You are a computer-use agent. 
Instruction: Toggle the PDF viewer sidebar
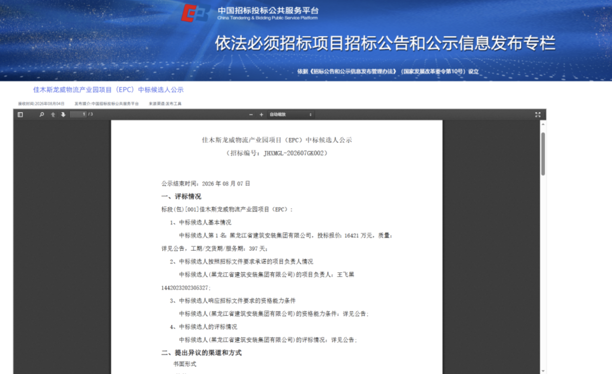point(20,115)
